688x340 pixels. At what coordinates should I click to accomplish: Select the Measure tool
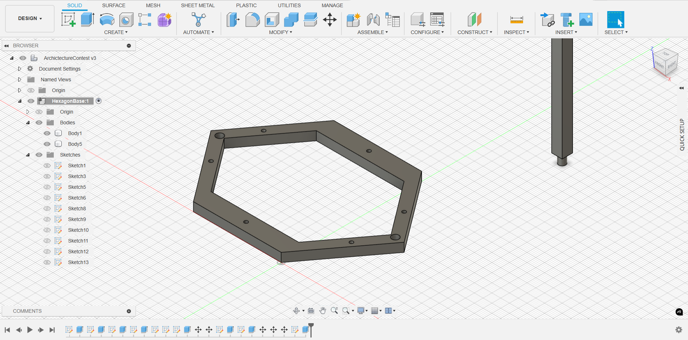(517, 20)
